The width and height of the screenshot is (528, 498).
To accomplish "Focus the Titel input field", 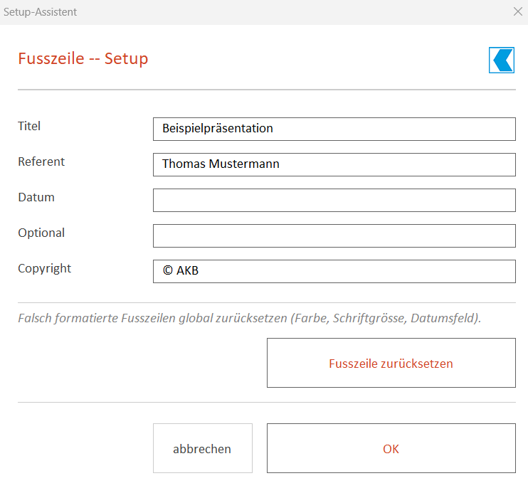I will point(334,129).
